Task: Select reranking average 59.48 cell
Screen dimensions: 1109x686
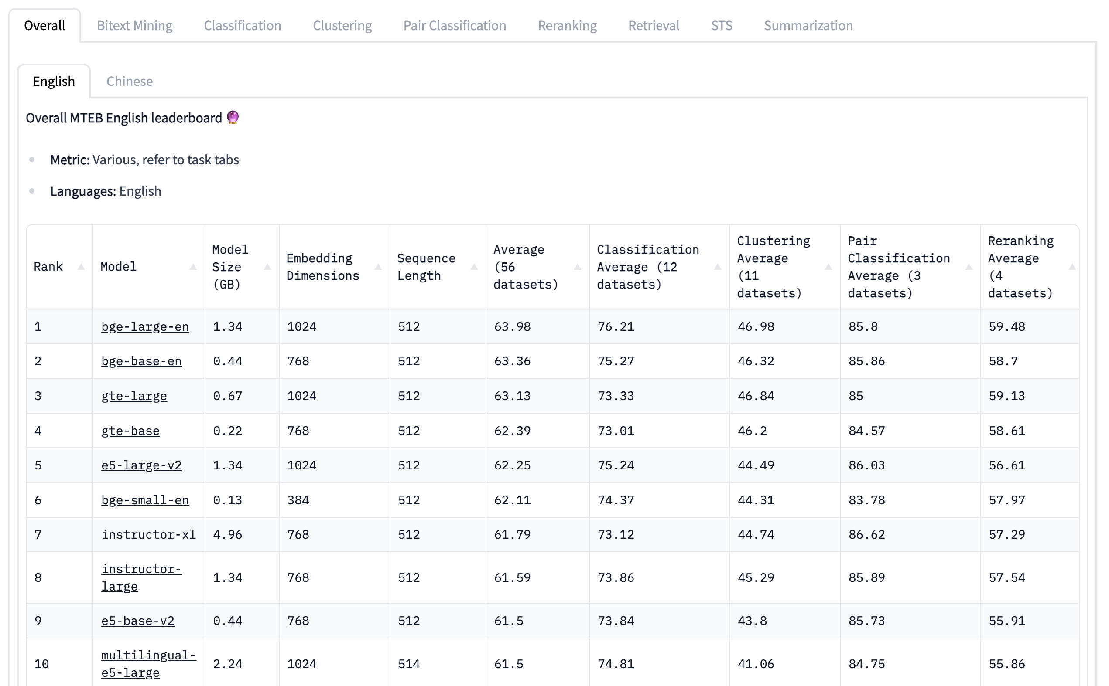Action: pos(1007,327)
